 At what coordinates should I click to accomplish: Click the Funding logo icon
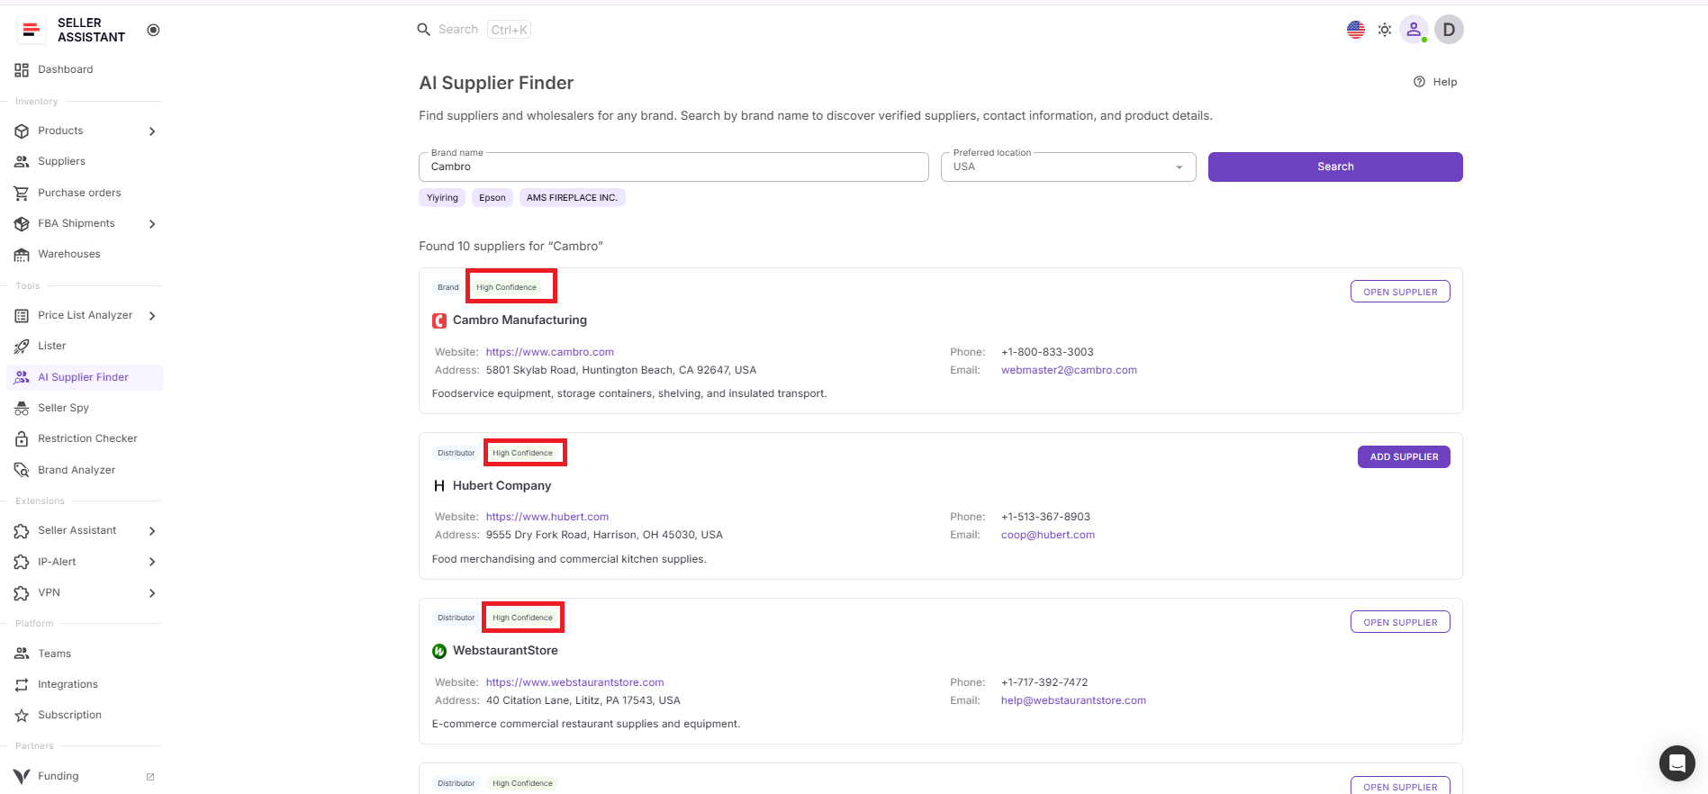pos(22,777)
